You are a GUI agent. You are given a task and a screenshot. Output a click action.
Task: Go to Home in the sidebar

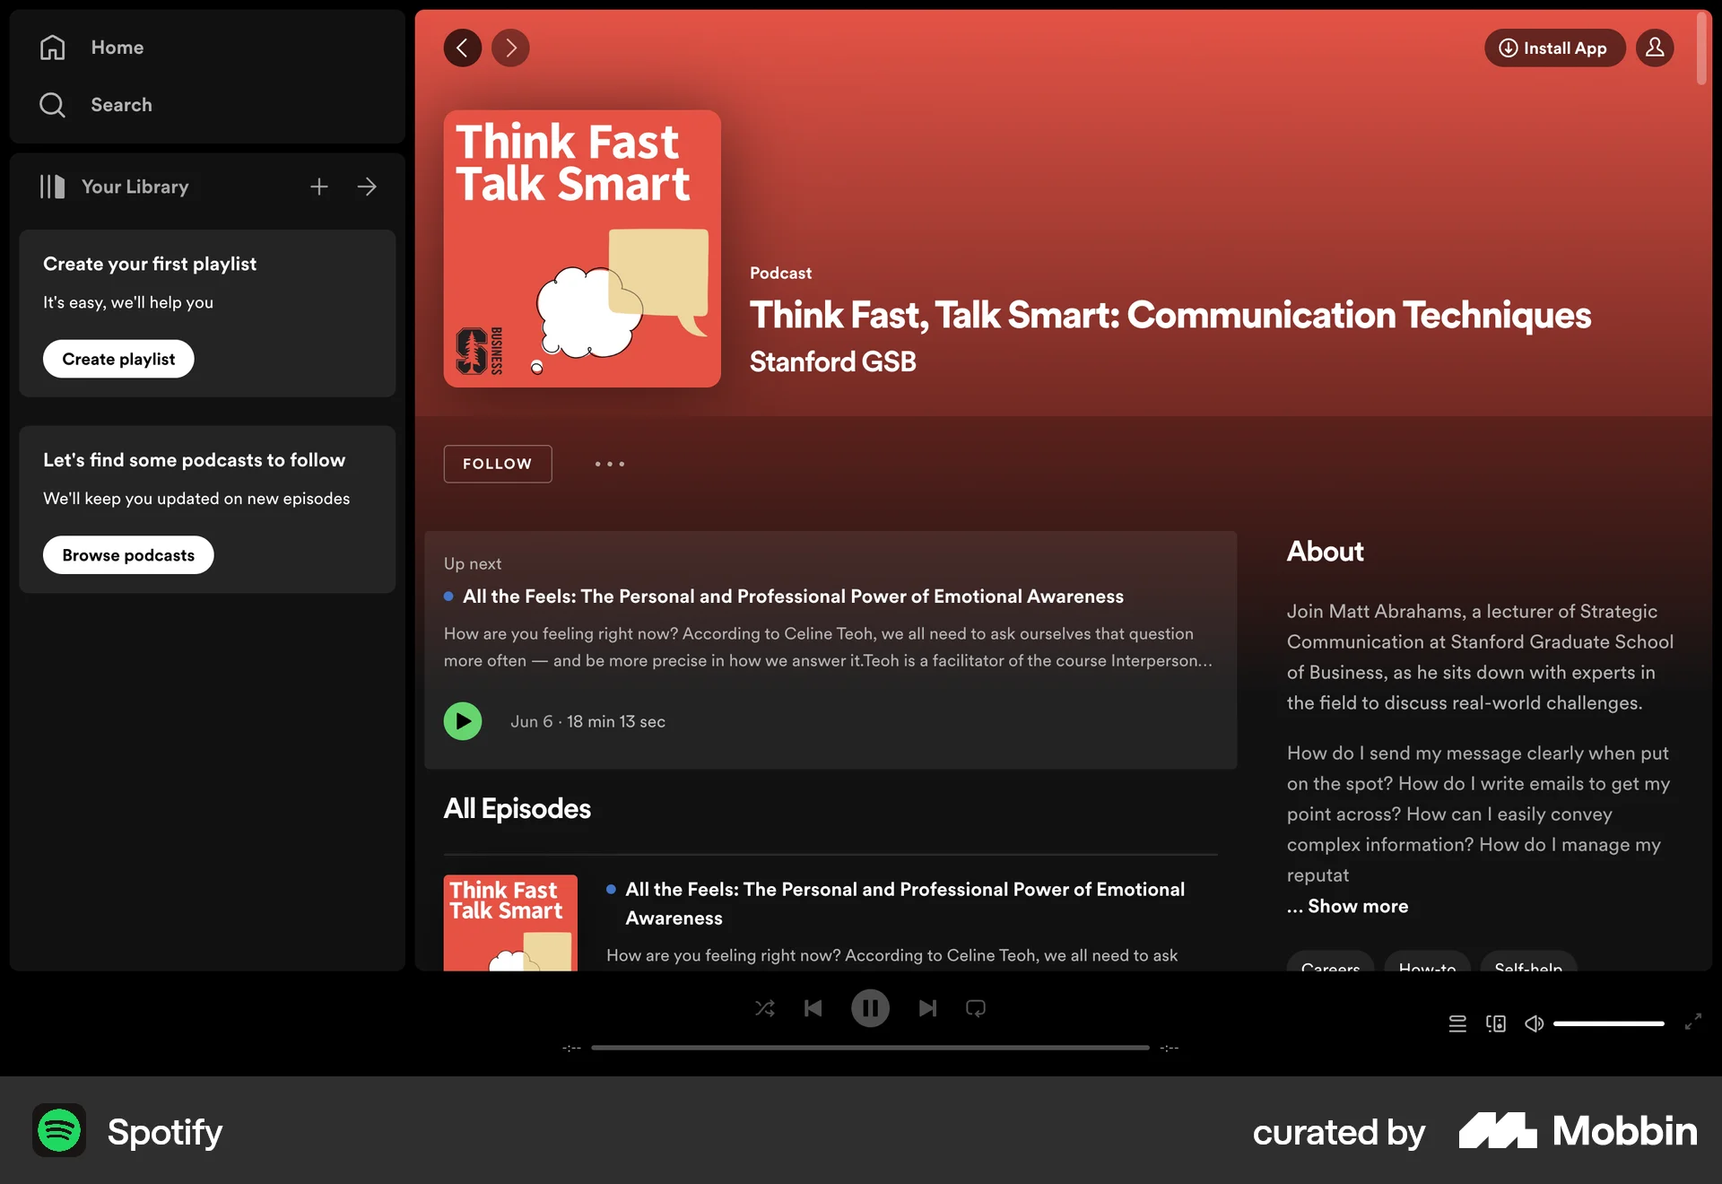117,47
